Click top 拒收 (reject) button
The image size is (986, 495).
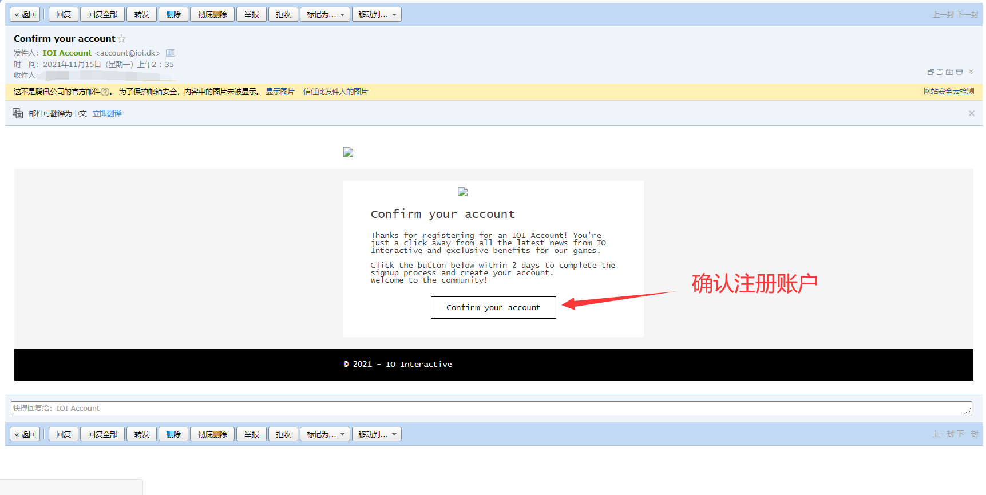[283, 14]
